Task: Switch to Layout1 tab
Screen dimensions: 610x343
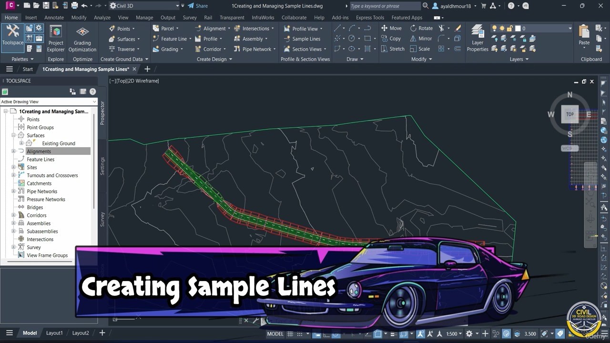Action: [54, 333]
